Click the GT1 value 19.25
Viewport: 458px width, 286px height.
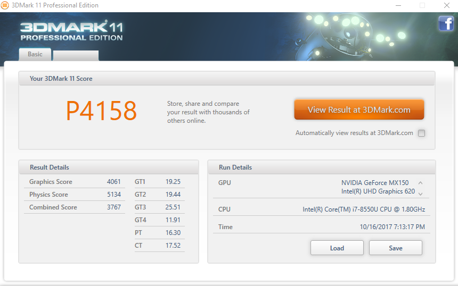tap(173, 182)
